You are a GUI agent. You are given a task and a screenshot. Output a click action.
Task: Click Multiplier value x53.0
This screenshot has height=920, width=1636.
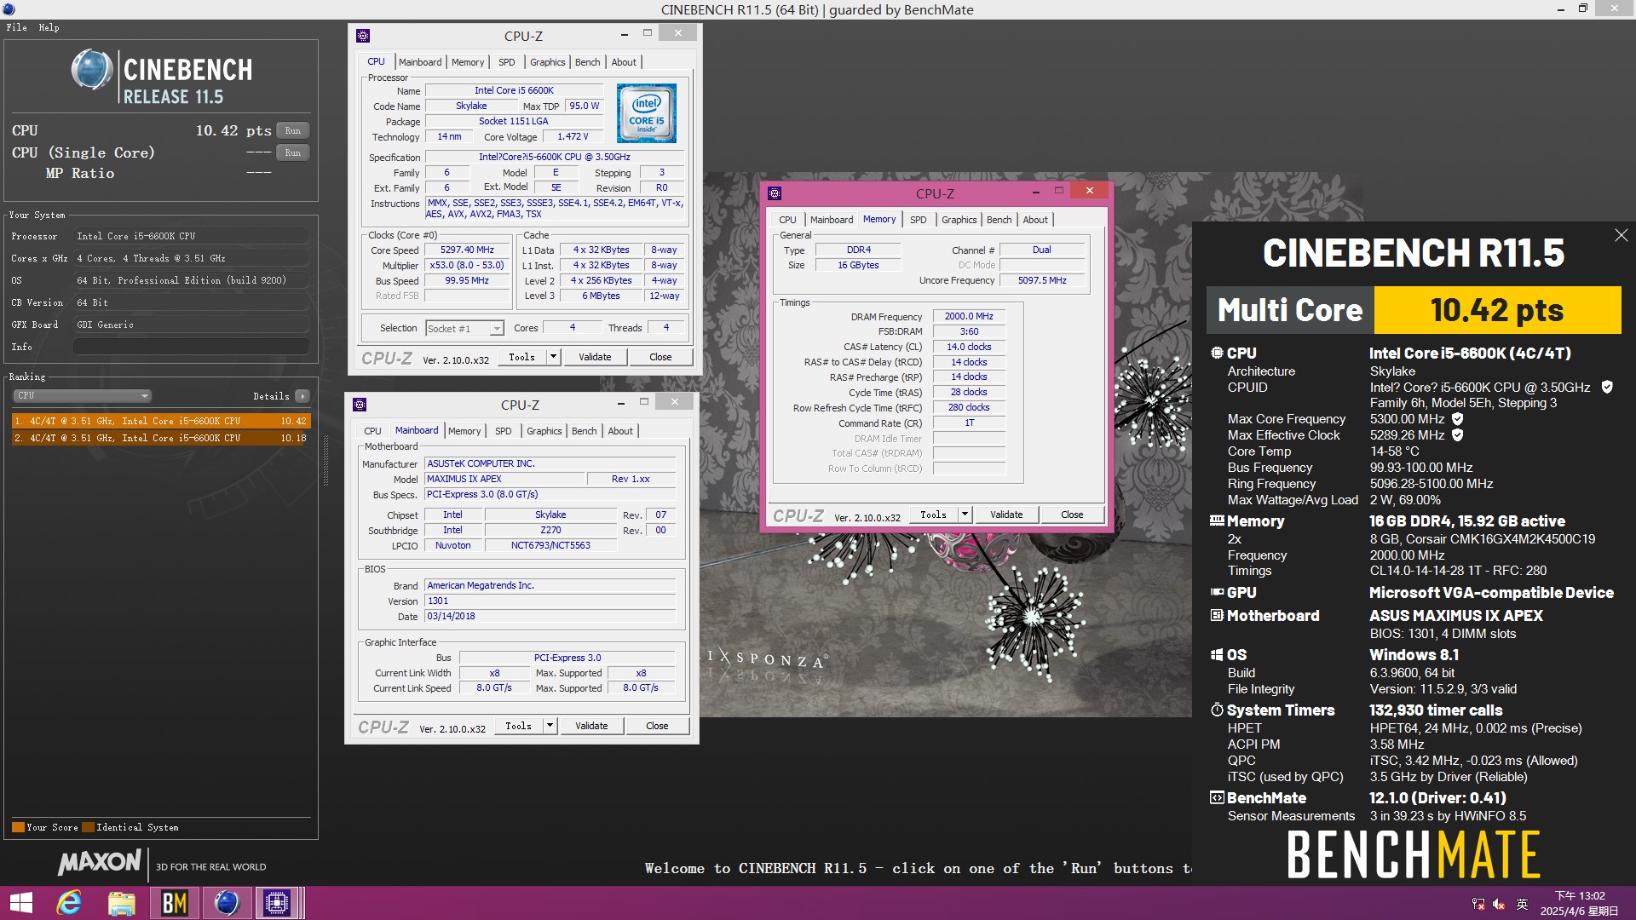pos(467,265)
